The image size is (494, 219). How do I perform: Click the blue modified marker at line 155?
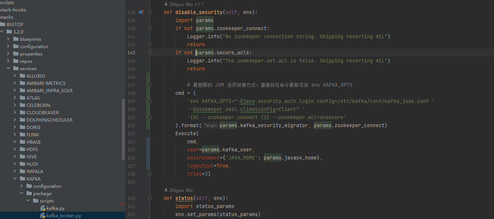(x=148, y=150)
